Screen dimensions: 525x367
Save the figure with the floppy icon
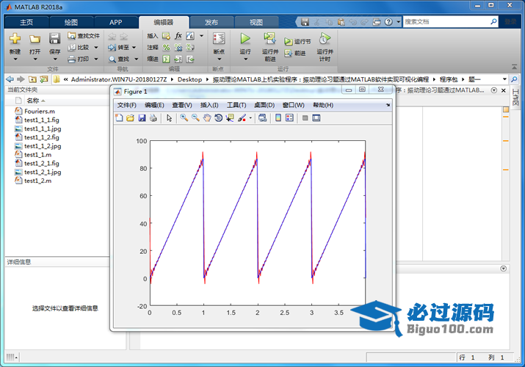(x=142, y=117)
